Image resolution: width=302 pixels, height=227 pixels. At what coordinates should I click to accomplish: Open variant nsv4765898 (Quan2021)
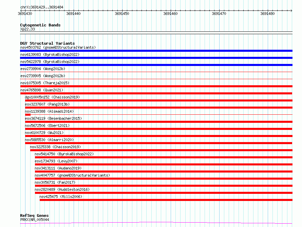42,90
